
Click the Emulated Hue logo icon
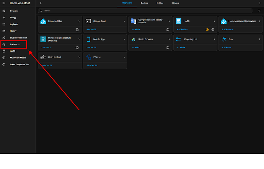[x=43, y=21]
